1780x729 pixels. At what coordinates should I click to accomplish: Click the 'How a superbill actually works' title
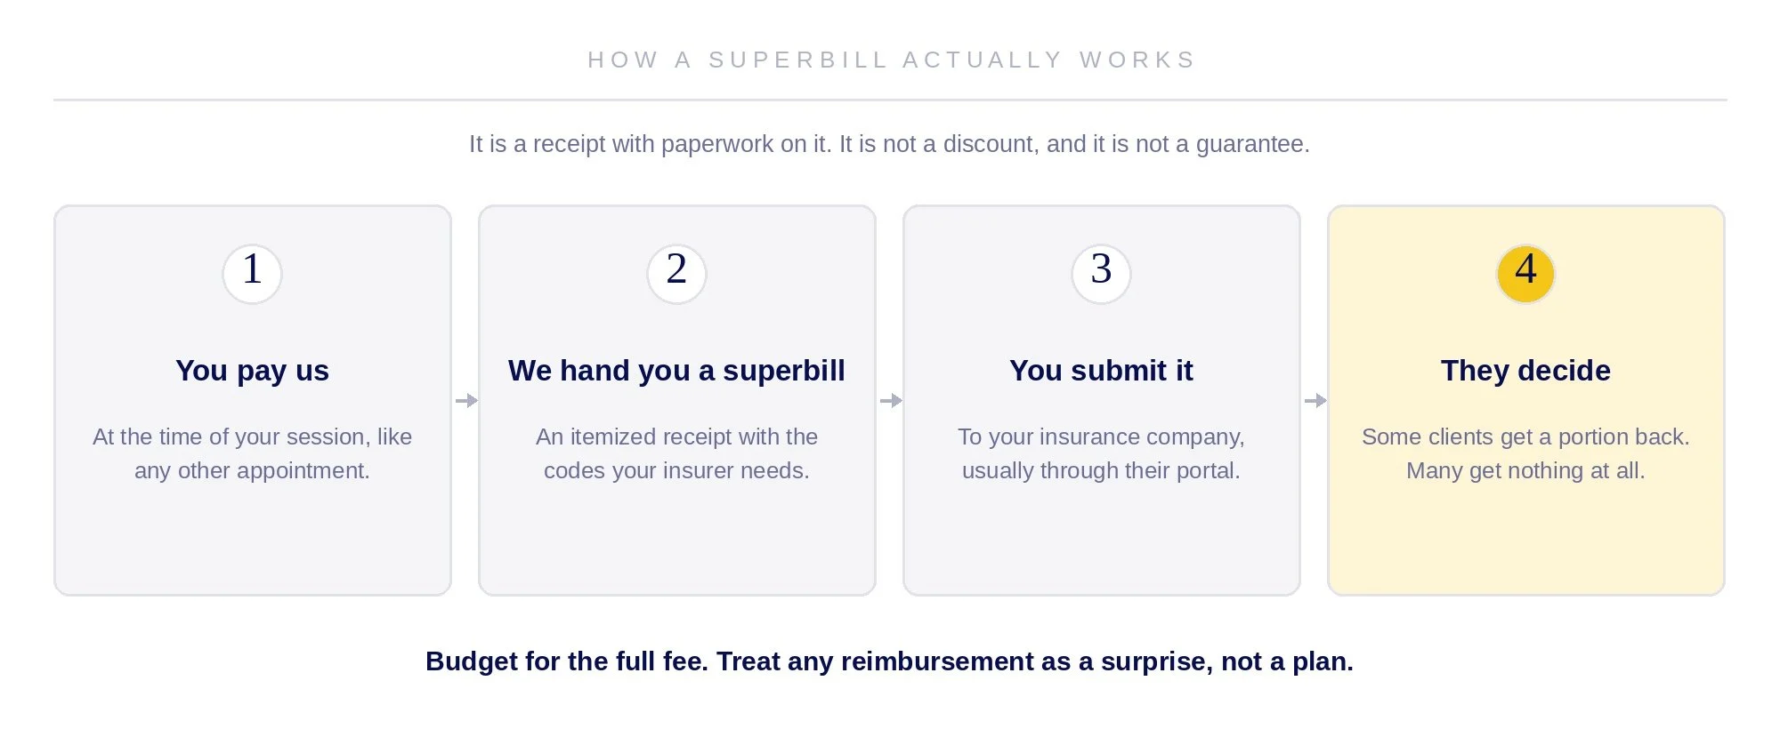[x=891, y=60]
